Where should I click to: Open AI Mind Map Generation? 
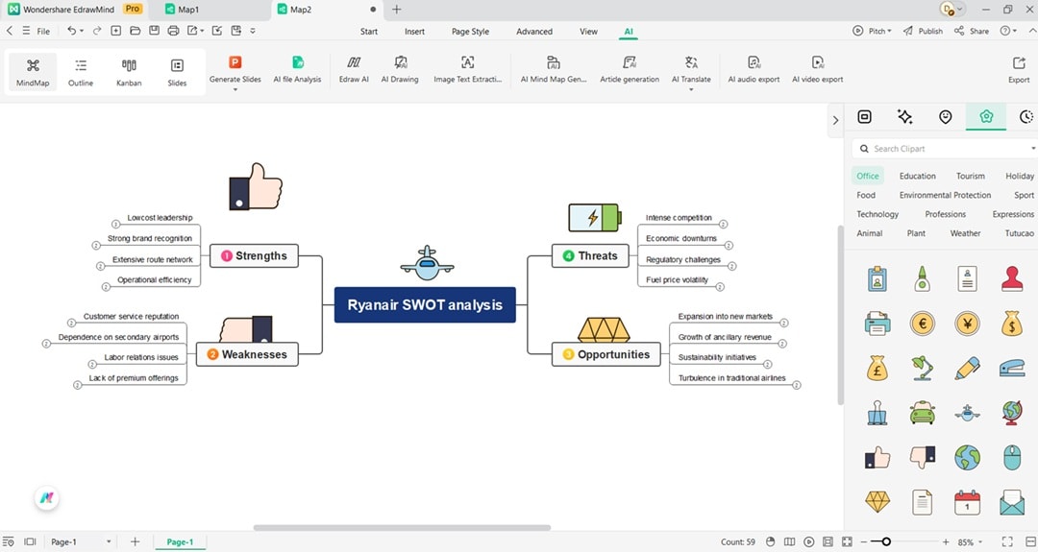(554, 70)
